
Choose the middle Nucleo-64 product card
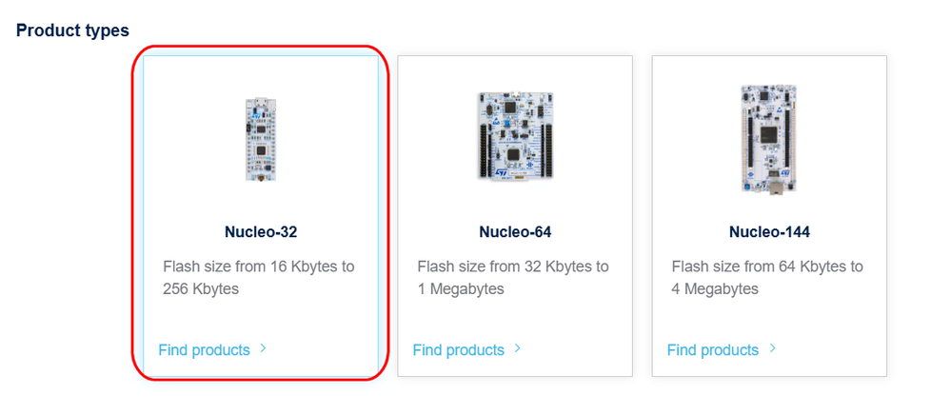coord(515,215)
